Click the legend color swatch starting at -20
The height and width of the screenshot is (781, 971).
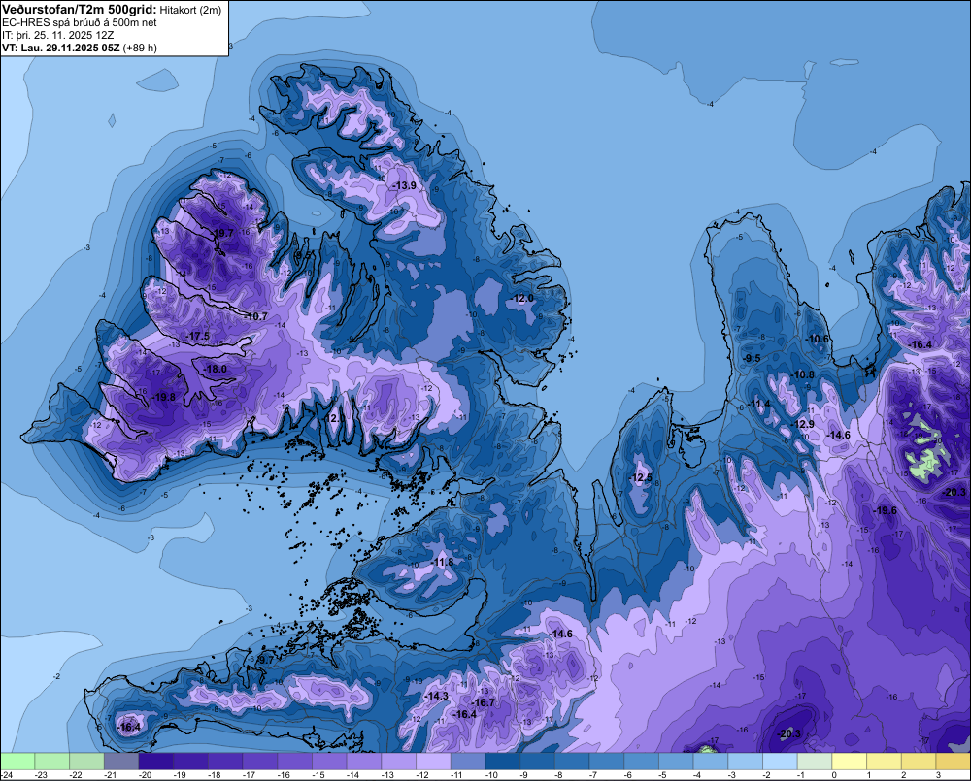(156, 762)
